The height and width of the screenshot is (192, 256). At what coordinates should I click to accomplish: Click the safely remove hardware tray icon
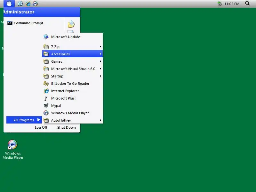(220, 4)
